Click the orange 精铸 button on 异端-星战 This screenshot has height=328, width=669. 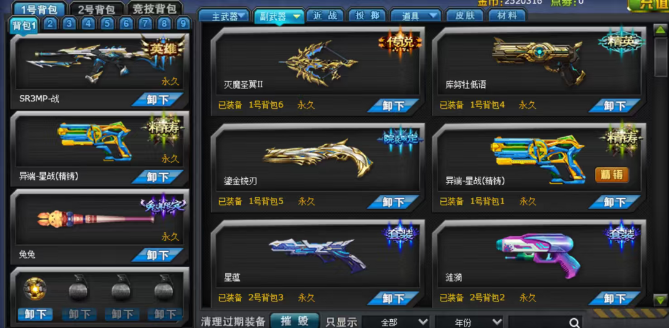click(612, 175)
